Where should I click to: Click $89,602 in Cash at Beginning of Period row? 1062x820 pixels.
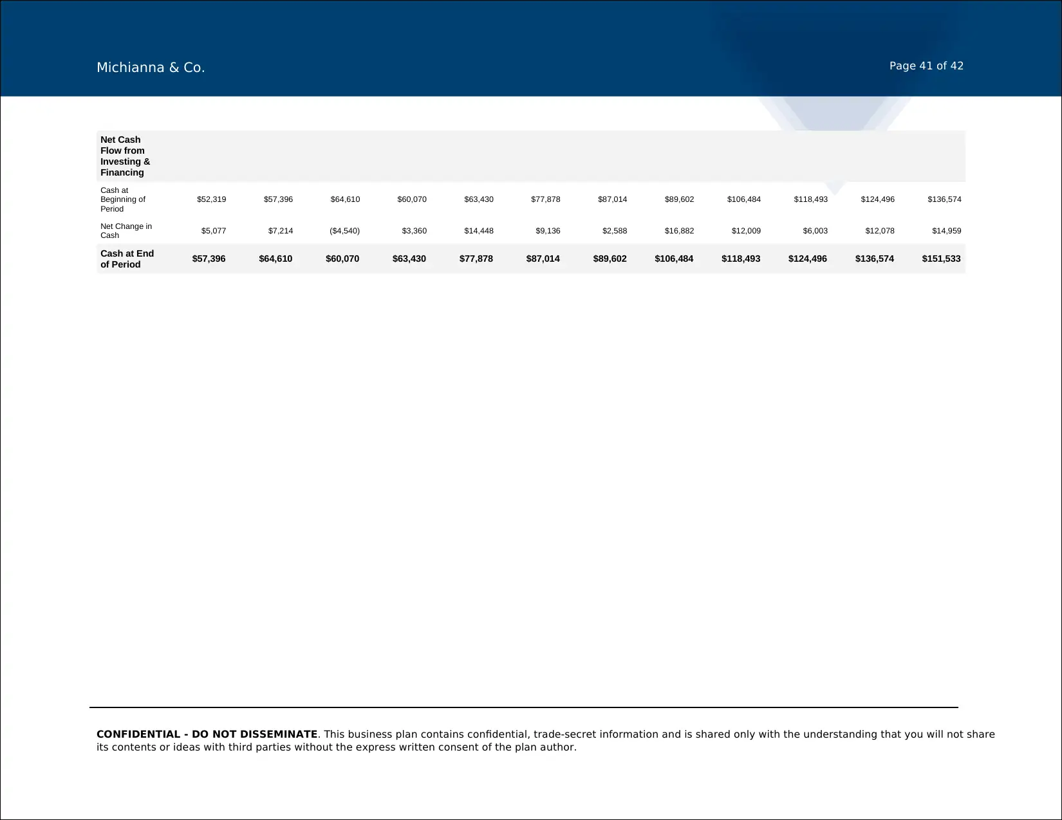(x=679, y=199)
